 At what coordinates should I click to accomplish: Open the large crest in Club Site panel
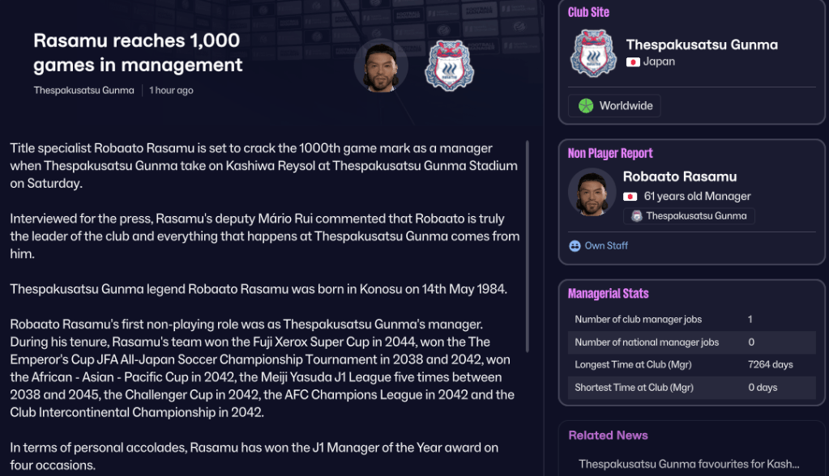click(593, 53)
